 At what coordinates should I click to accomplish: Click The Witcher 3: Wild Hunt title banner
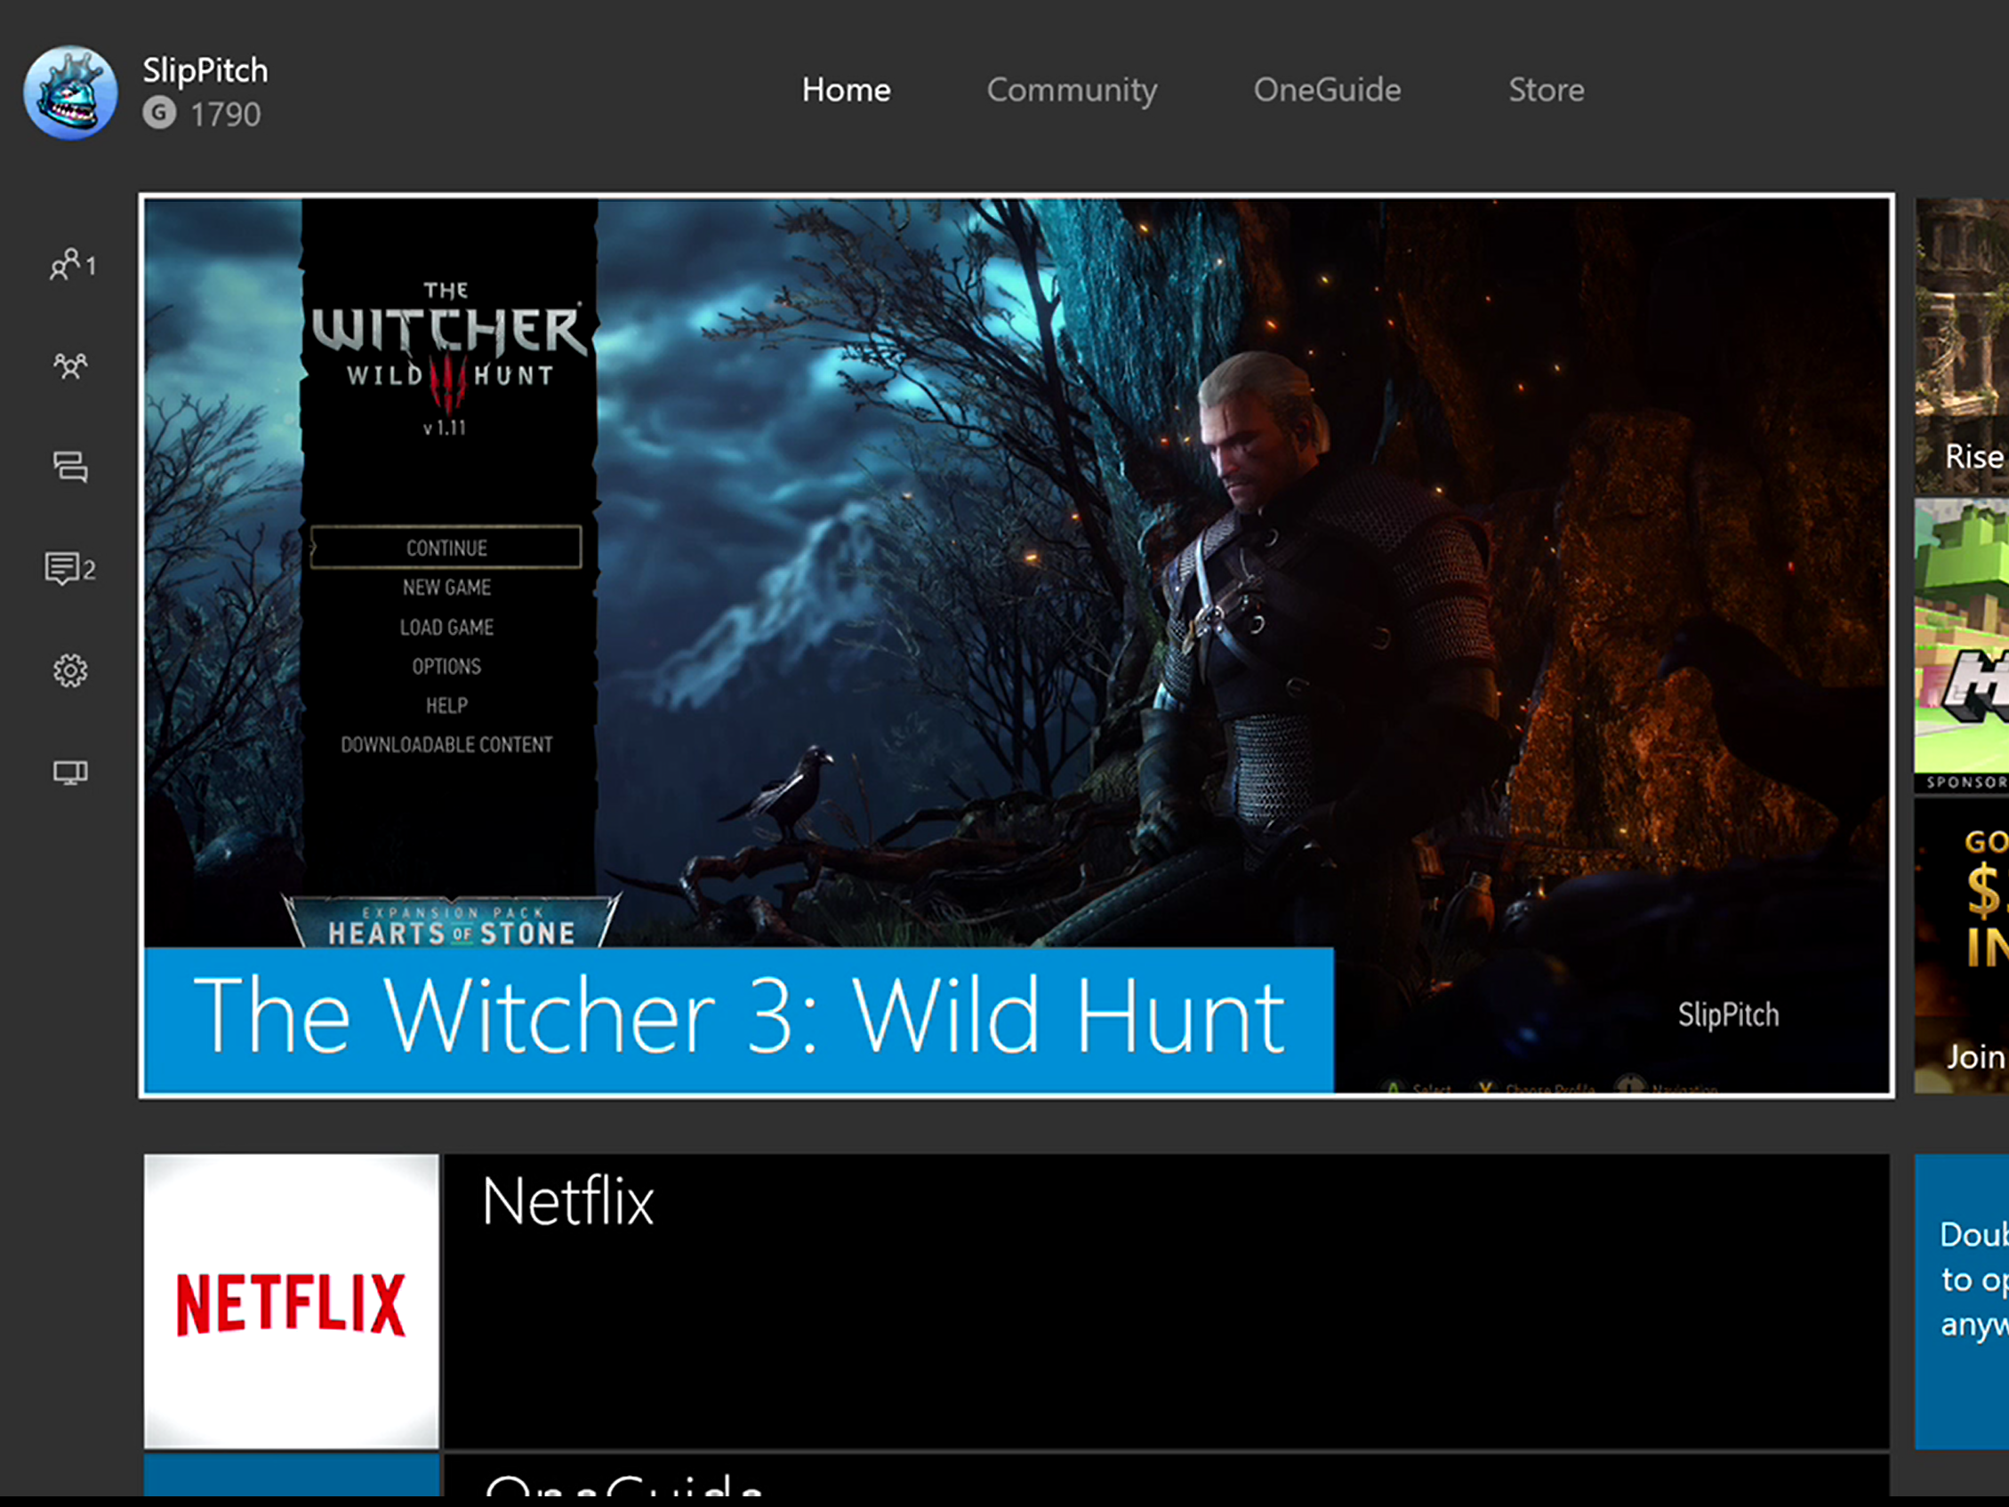pyautogui.click(x=739, y=1020)
